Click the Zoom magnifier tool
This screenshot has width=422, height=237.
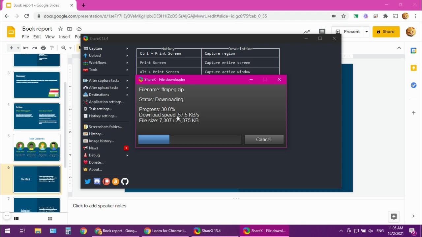[x=64, y=48]
